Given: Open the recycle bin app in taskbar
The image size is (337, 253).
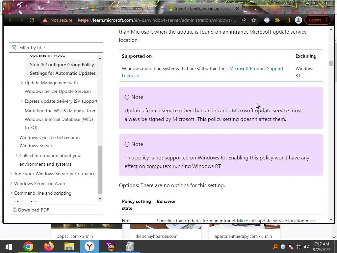Looking at the screenshot, I should (x=130, y=247).
